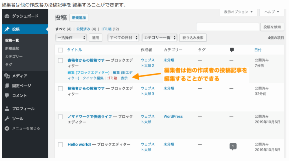Open the 一括操作 bulk actions dropdown
Image resolution: width=289 pixels, height=161 pixels.
point(71,37)
